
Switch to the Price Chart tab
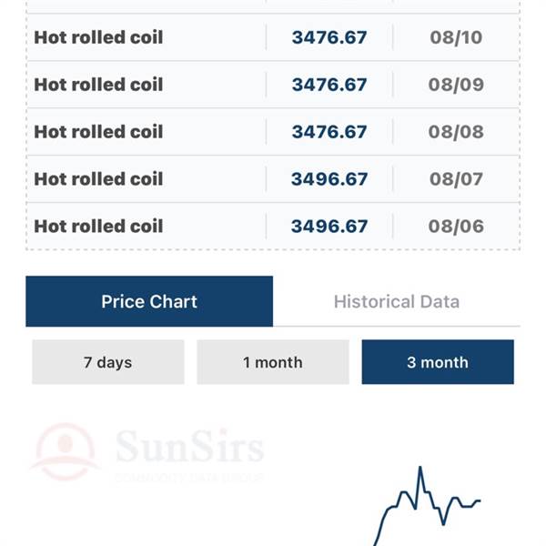tap(149, 301)
